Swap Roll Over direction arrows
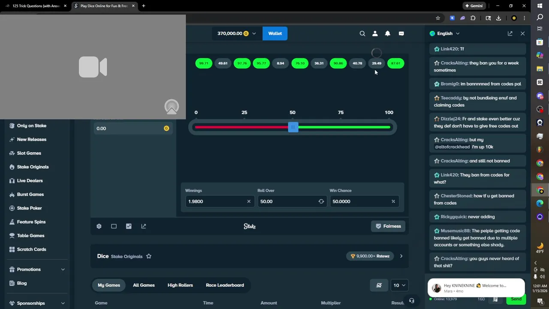The width and height of the screenshot is (549, 309). point(321,201)
